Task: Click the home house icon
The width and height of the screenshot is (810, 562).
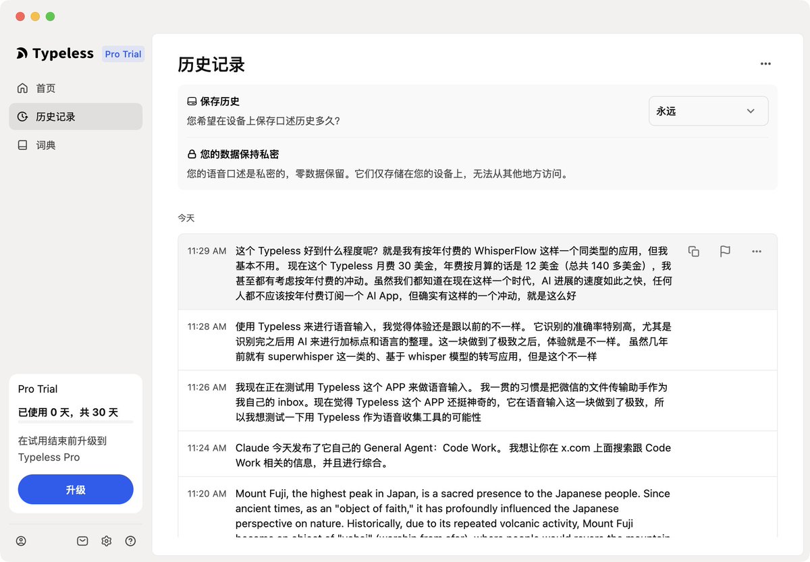Action: pyautogui.click(x=22, y=88)
